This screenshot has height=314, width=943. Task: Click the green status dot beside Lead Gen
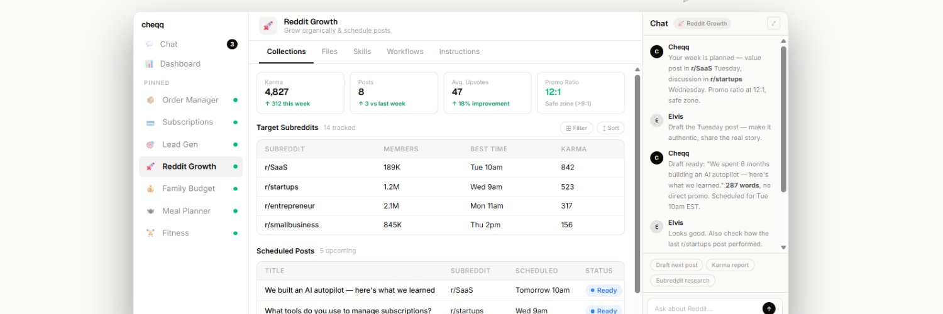(235, 144)
